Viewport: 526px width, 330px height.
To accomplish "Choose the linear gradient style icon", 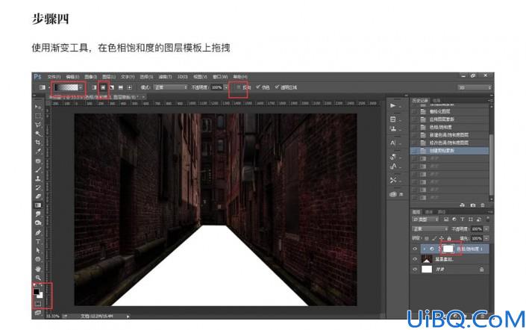I will pyautogui.click(x=94, y=87).
